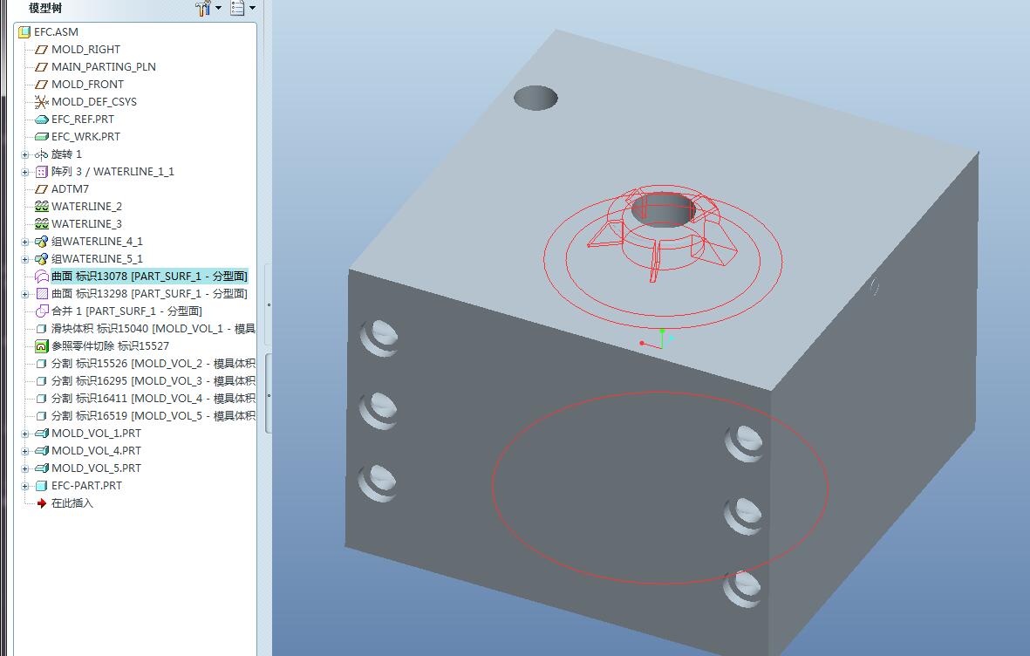The image size is (1030, 656).
Task: Click the model tree show list icon
Action: [x=238, y=8]
